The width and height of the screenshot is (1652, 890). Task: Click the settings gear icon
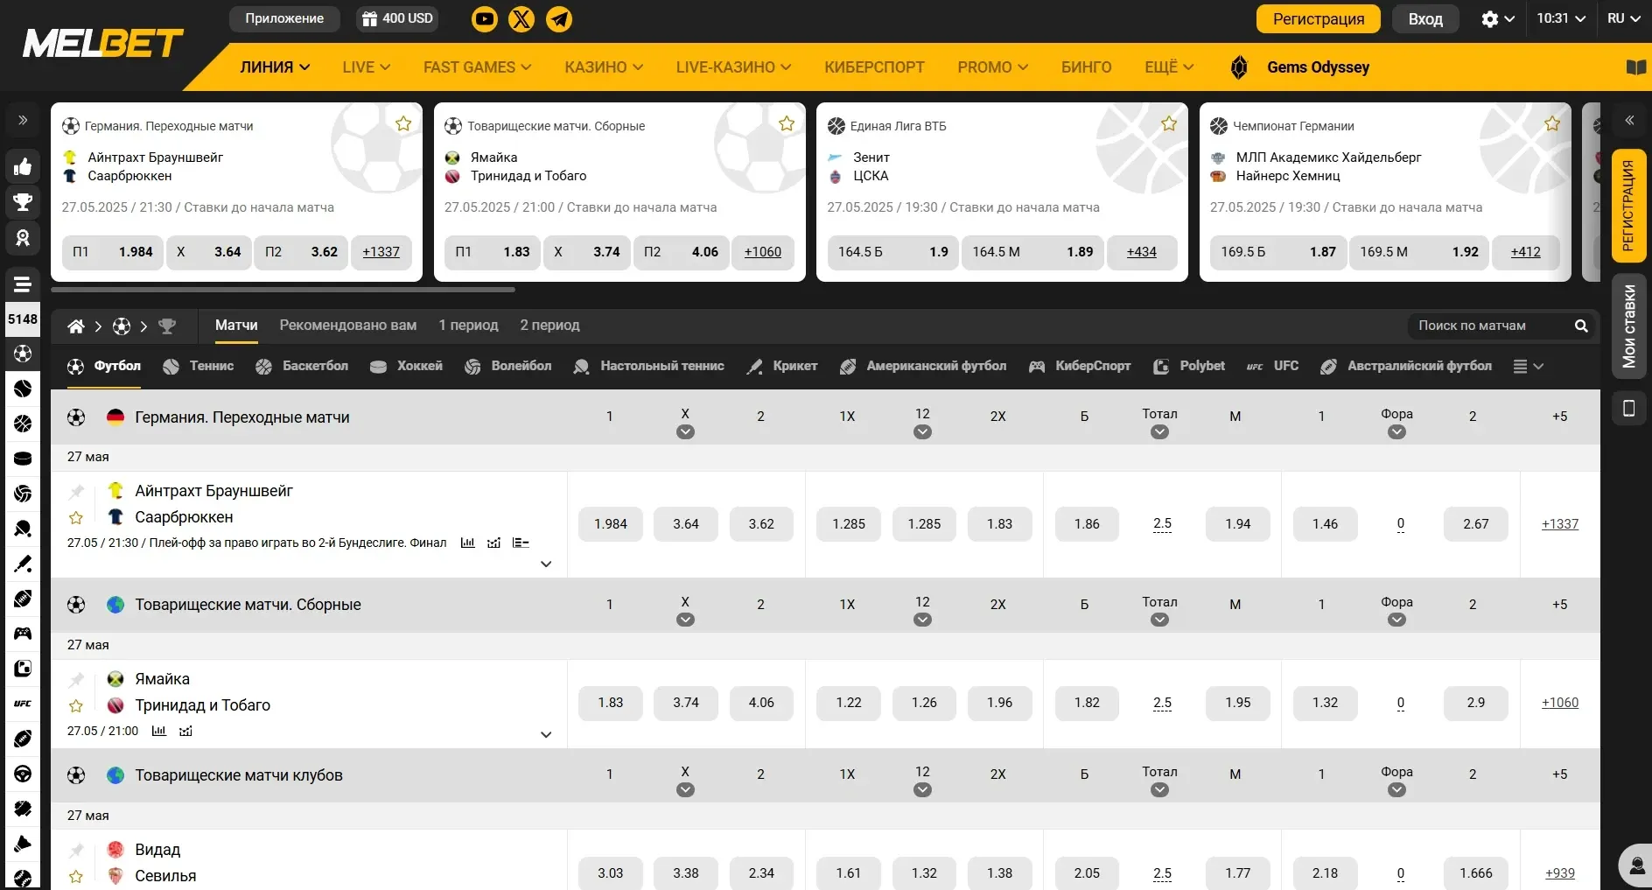point(1489,18)
